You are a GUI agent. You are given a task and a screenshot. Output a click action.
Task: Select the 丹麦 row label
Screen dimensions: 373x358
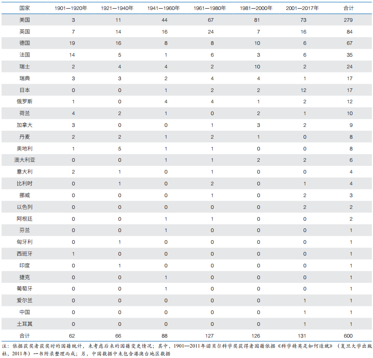coord(25,137)
